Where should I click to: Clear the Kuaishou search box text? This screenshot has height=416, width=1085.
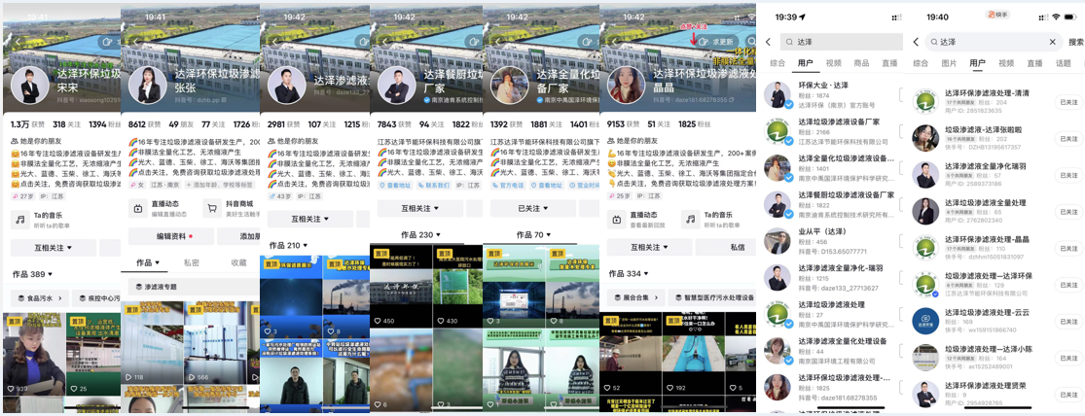pyautogui.click(x=1053, y=42)
